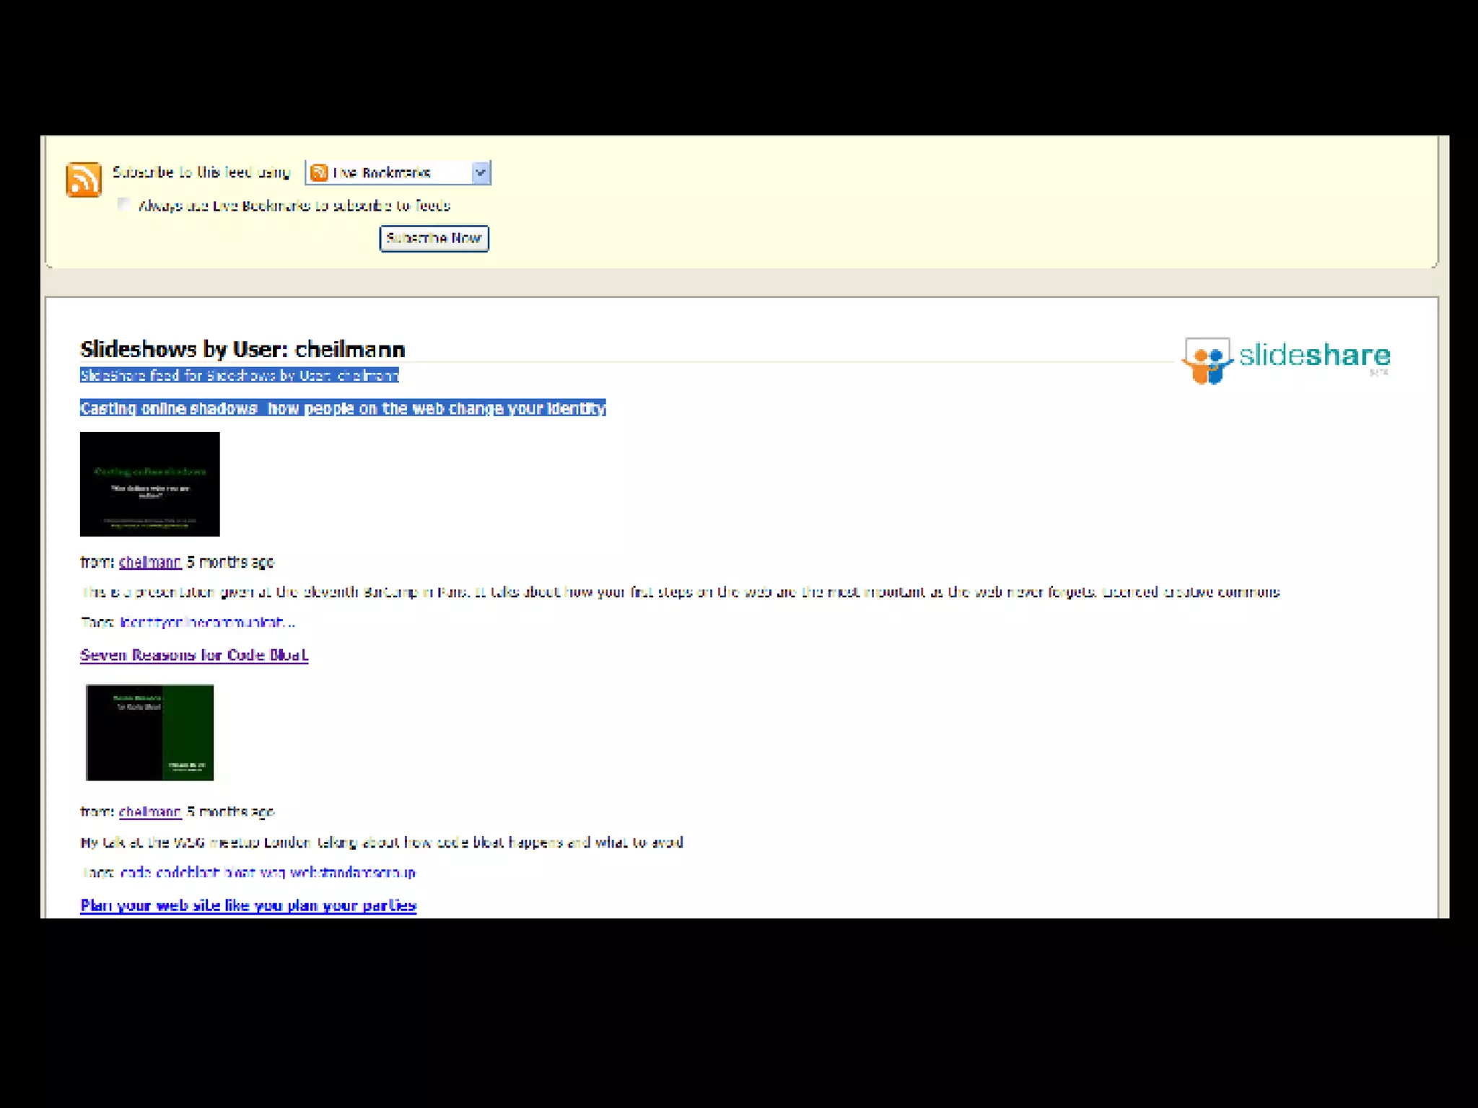The image size is (1478, 1108).
Task: Click the wsg tag link
Action: coord(273,873)
